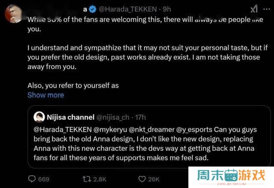Screen dimensions: 274x188
Task: Open the Nijisa channel display name
Action: [x=71, y=117]
